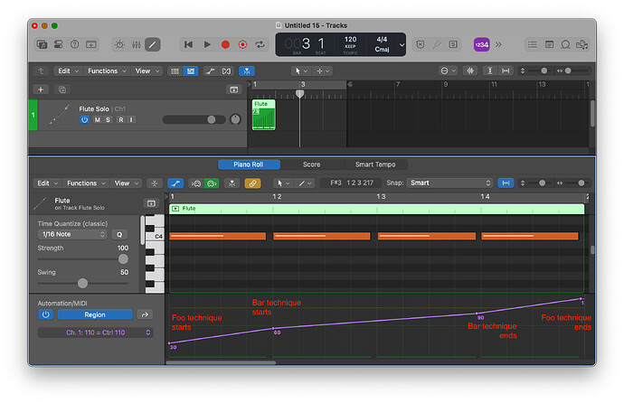Image resolution: width=624 pixels, height=403 pixels.
Task: Toggle Piano Roll automation/MIDI display button
Action: [x=175, y=183]
